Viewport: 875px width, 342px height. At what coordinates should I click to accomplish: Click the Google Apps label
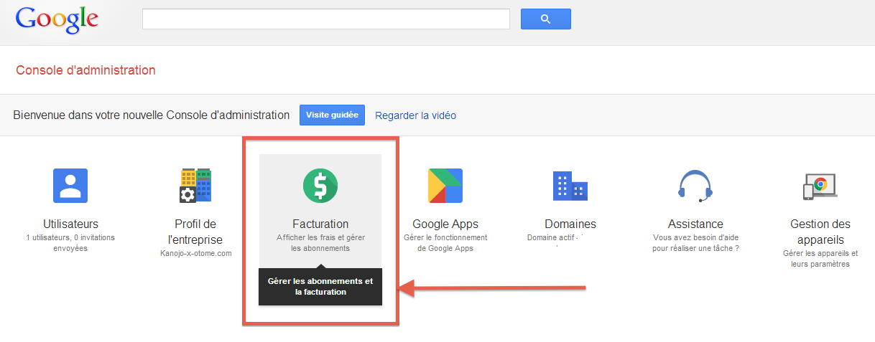point(445,224)
